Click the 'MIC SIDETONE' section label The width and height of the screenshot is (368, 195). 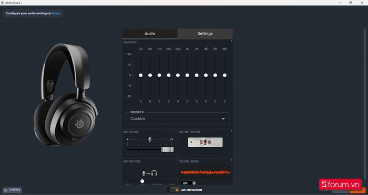pyautogui.click(x=131, y=161)
